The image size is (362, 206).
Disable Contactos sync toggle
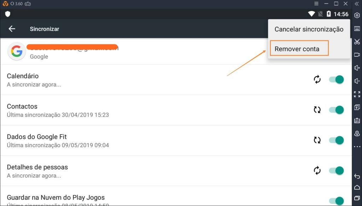tap(337, 110)
